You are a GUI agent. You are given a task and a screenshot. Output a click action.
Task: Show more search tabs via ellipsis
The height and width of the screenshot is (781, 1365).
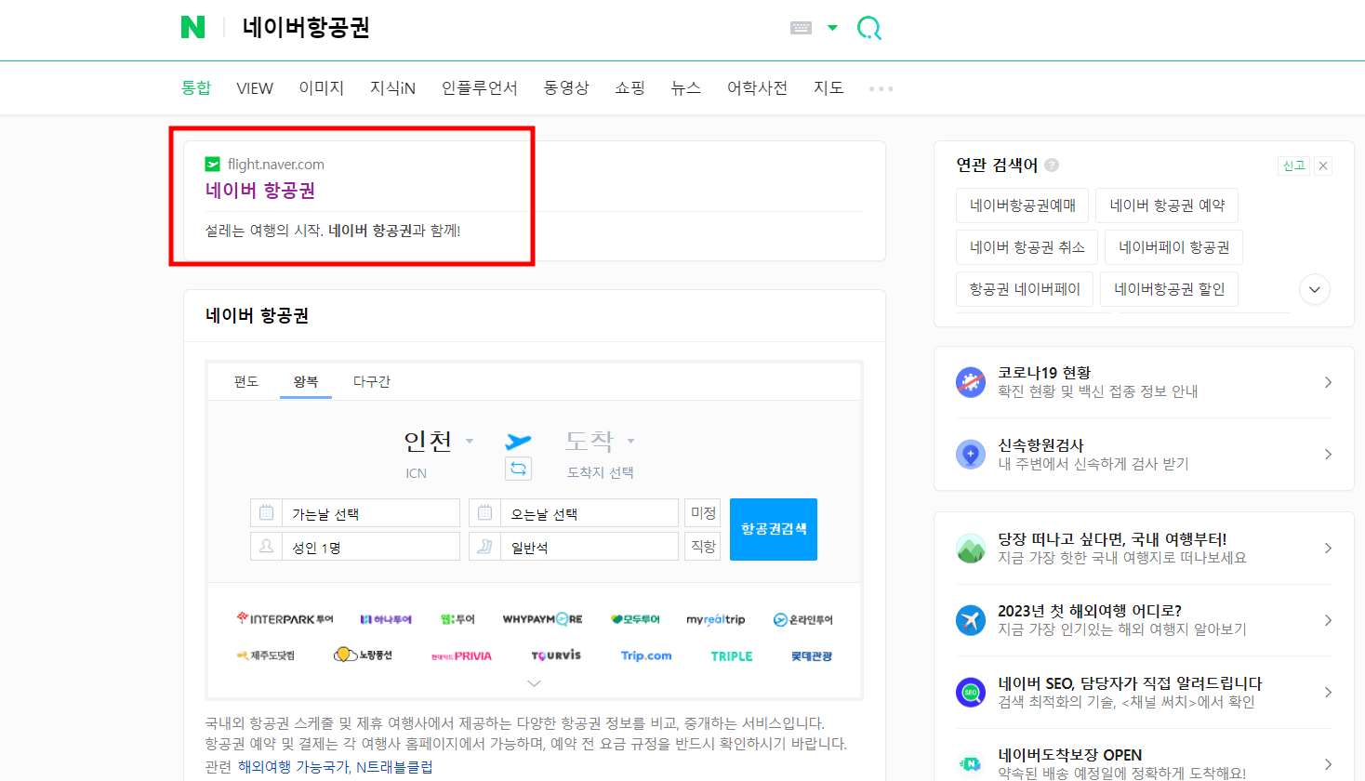881,88
